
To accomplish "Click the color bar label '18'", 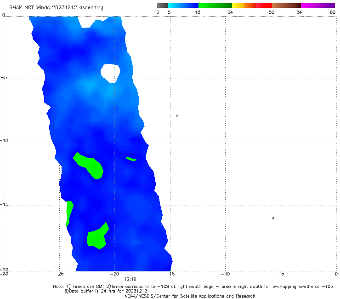I will tap(198, 12).
